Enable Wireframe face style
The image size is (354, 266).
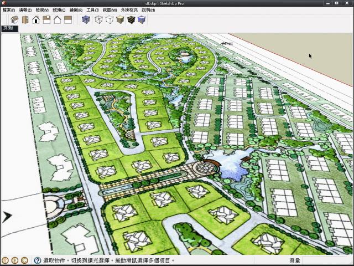click(98, 20)
